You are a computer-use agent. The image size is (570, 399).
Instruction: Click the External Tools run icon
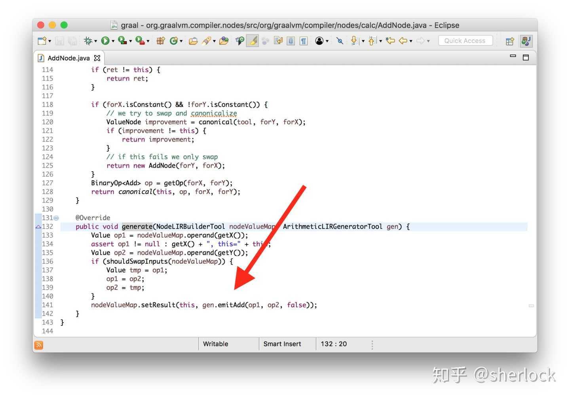pyautogui.click(x=140, y=41)
